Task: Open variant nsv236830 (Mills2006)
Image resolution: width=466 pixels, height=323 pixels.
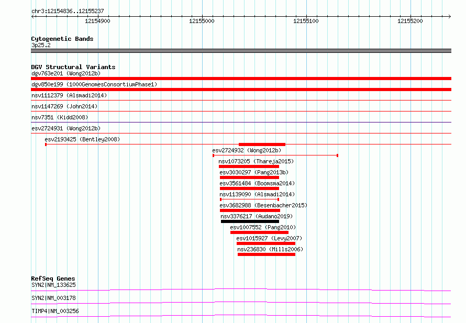Action: [x=270, y=249]
